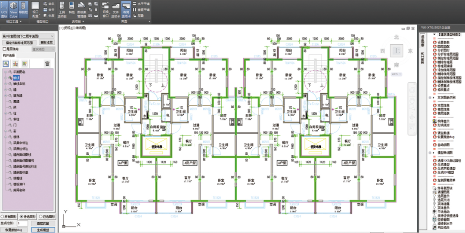The width and height of the screenshot is (465, 233).
Task: Click the 生成比例 input field
Action: 22,223
